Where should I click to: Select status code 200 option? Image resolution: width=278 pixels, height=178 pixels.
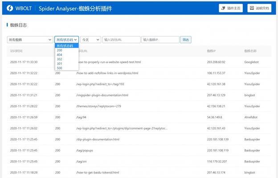point(67,50)
